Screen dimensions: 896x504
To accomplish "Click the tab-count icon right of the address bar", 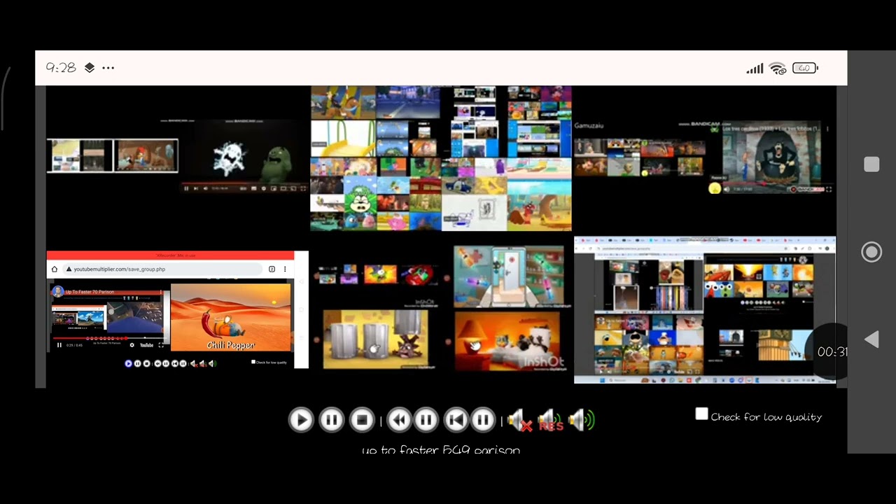I will 272,269.
